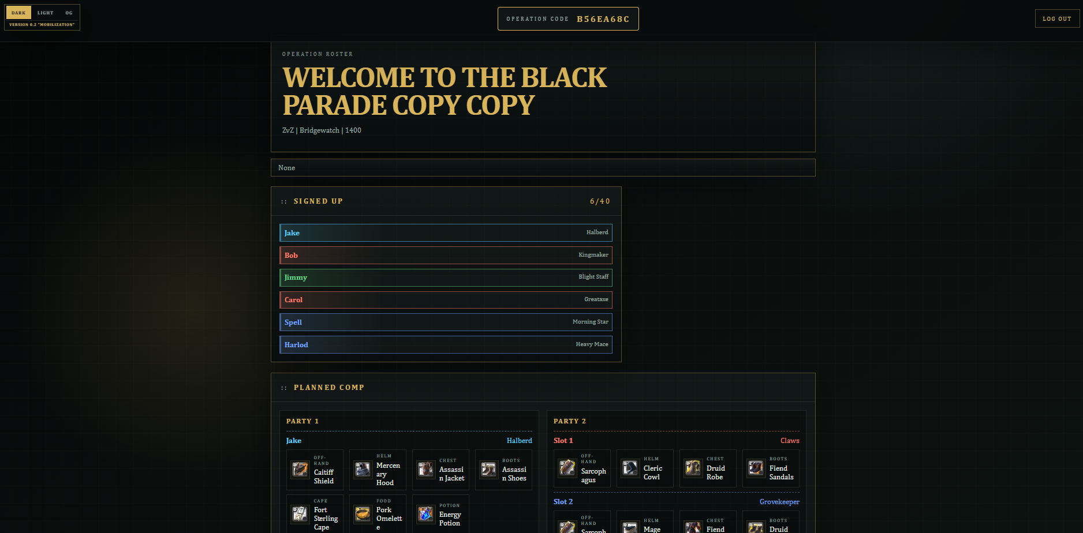Click the Assassin Shoes boots icon
This screenshot has width=1083, height=533.
(489, 470)
